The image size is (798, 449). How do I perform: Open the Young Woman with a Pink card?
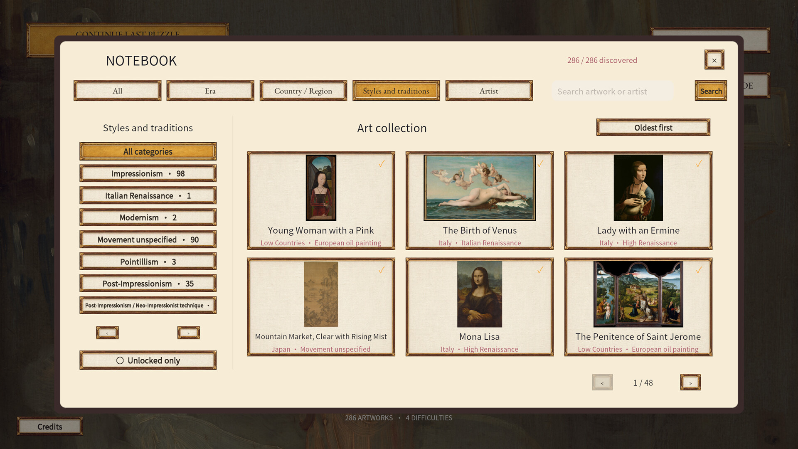pos(321,201)
